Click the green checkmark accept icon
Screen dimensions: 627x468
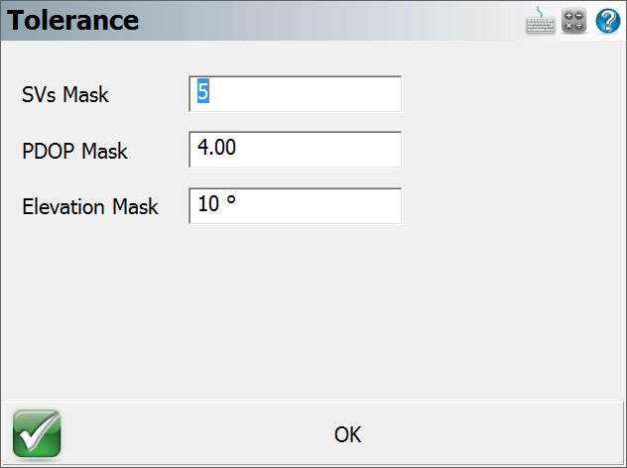point(37,433)
